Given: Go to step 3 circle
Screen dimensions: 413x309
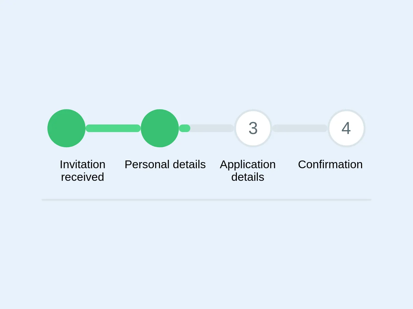Looking at the screenshot, I should click(x=253, y=128).
